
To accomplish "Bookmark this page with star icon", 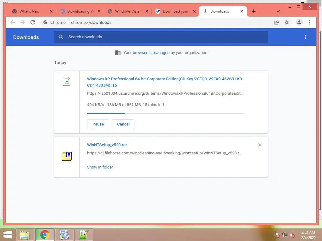I will coord(287,22).
